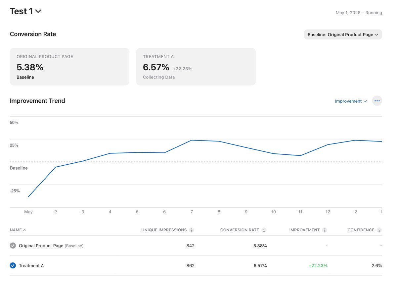This screenshot has width=397, height=283.
Task: Open the Test 1 title dropdown
Action: [25, 11]
